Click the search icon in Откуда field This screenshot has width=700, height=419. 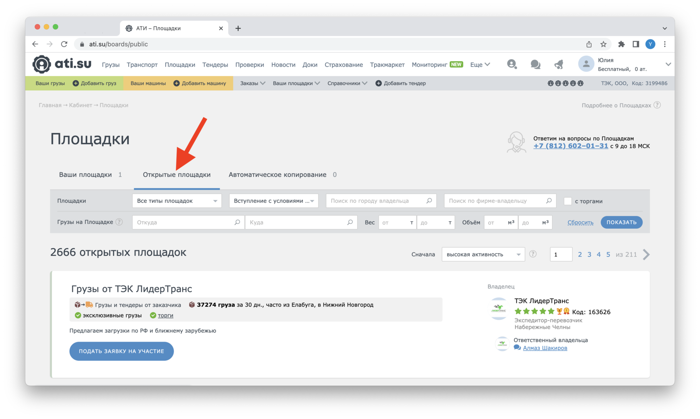[237, 222]
